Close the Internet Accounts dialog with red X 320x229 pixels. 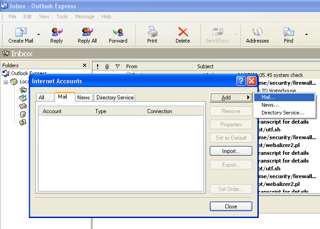(x=251, y=81)
